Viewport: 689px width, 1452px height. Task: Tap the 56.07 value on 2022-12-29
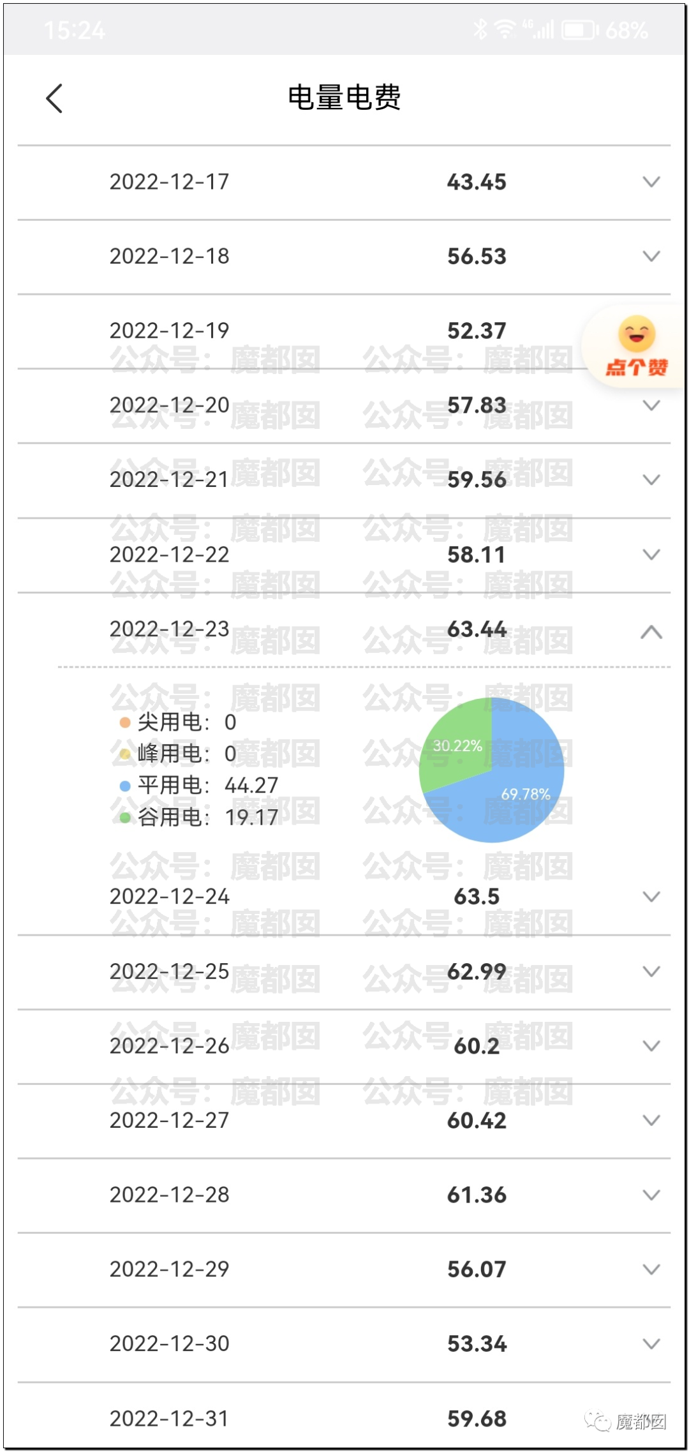point(477,1269)
